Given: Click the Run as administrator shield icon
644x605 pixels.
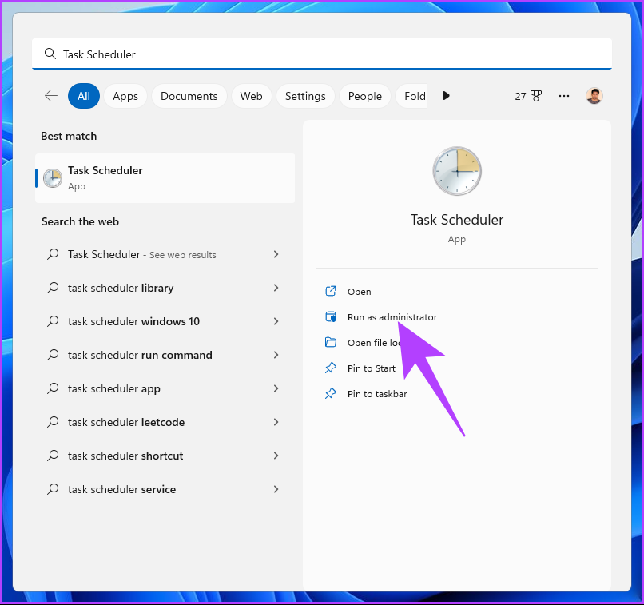Looking at the screenshot, I should point(331,316).
